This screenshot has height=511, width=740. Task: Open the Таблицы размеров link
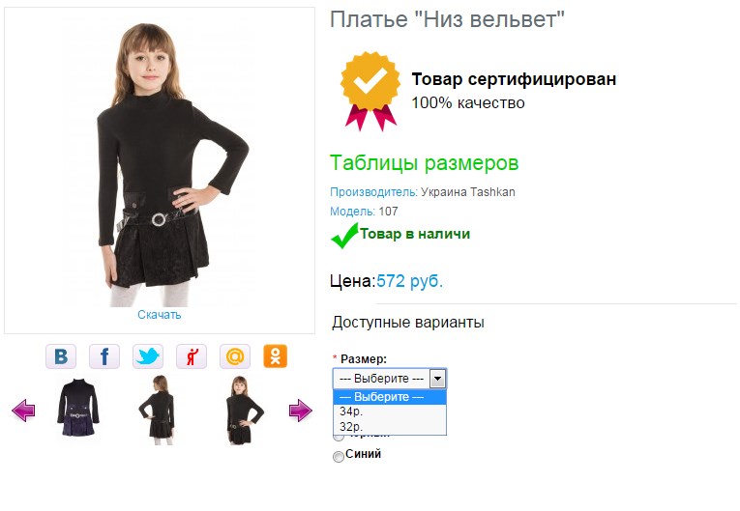tap(424, 162)
